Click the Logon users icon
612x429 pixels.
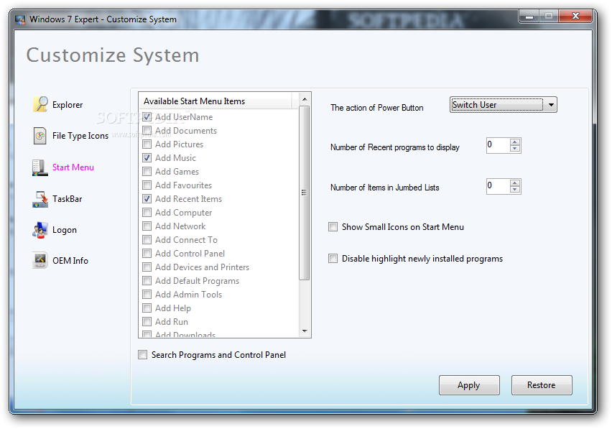point(40,230)
